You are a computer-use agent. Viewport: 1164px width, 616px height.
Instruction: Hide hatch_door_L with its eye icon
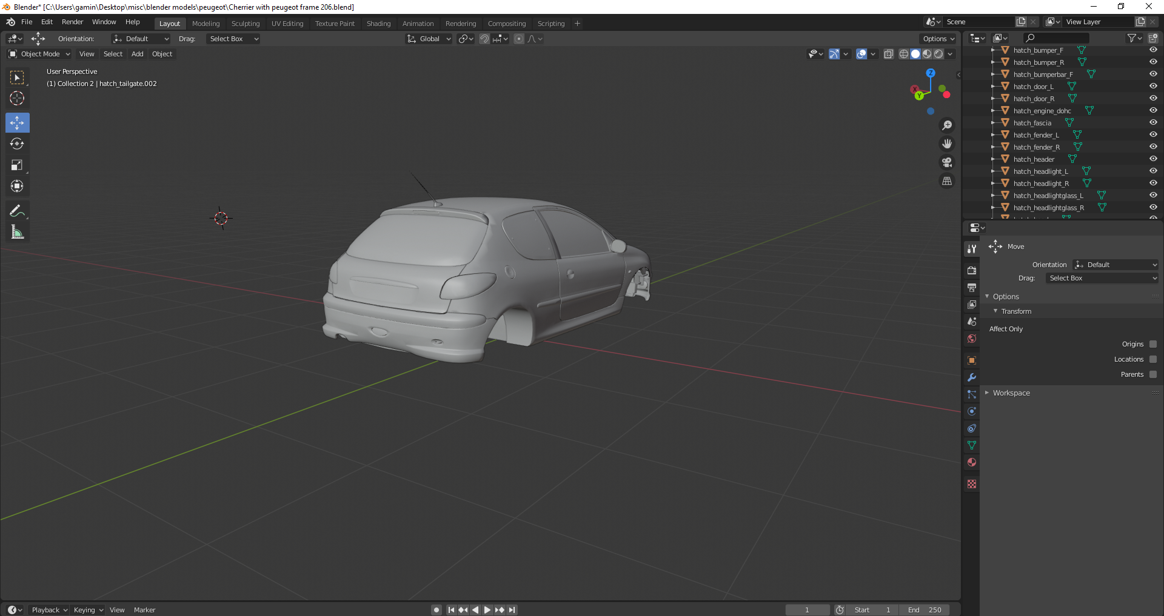(1153, 86)
